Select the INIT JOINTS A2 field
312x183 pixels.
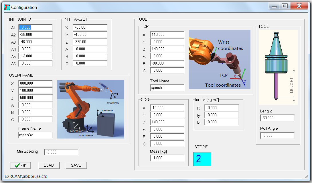click(x=35, y=35)
